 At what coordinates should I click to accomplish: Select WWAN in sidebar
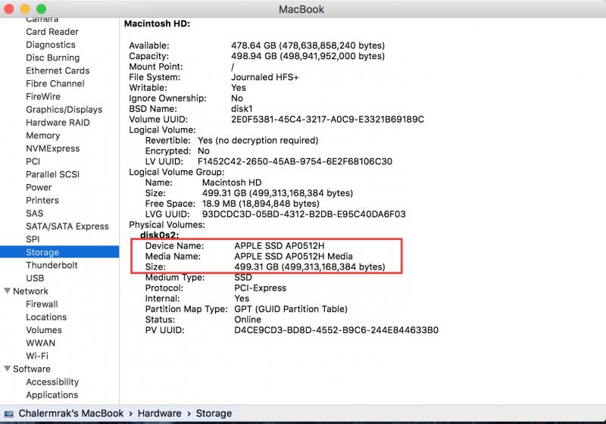pyautogui.click(x=41, y=343)
